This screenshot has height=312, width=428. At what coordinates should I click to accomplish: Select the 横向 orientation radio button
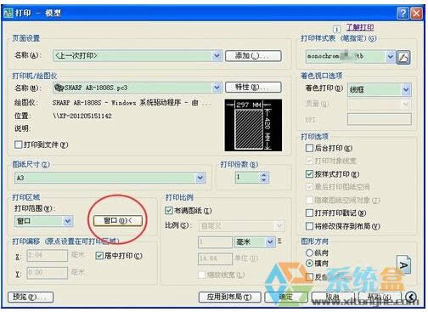tap(309, 264)
